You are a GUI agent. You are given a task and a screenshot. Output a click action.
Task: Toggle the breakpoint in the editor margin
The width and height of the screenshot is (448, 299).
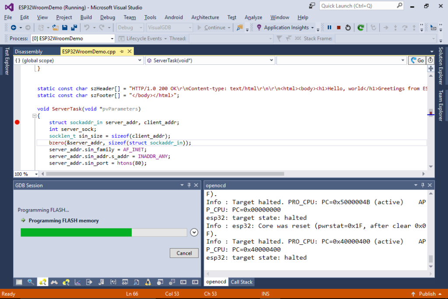pos(17,122)
